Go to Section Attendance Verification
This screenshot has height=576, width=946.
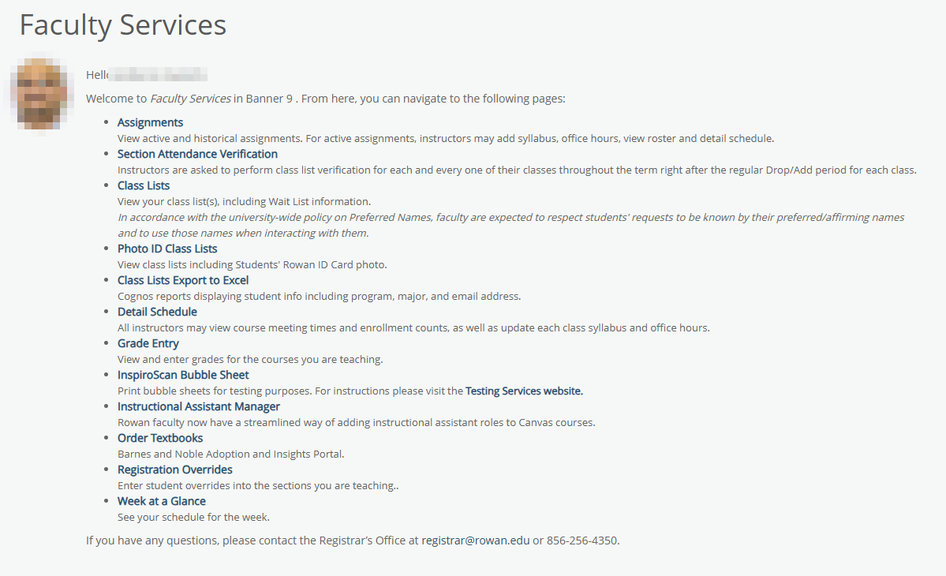coord(197,154)
